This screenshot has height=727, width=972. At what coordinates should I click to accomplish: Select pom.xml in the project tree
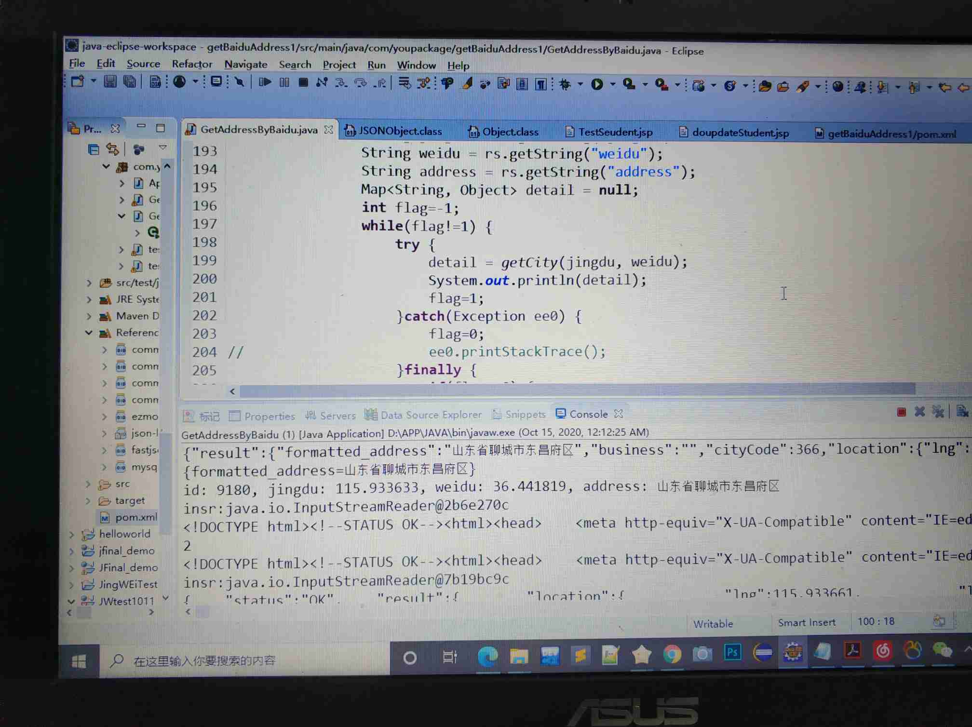pyautogui.click(x=135, y=517)
